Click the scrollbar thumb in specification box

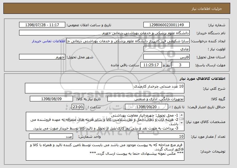[x=182, y=119]
